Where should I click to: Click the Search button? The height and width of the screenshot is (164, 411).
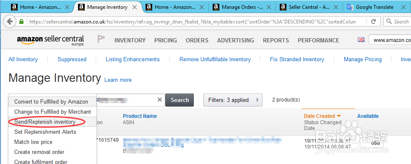[179, 100]
